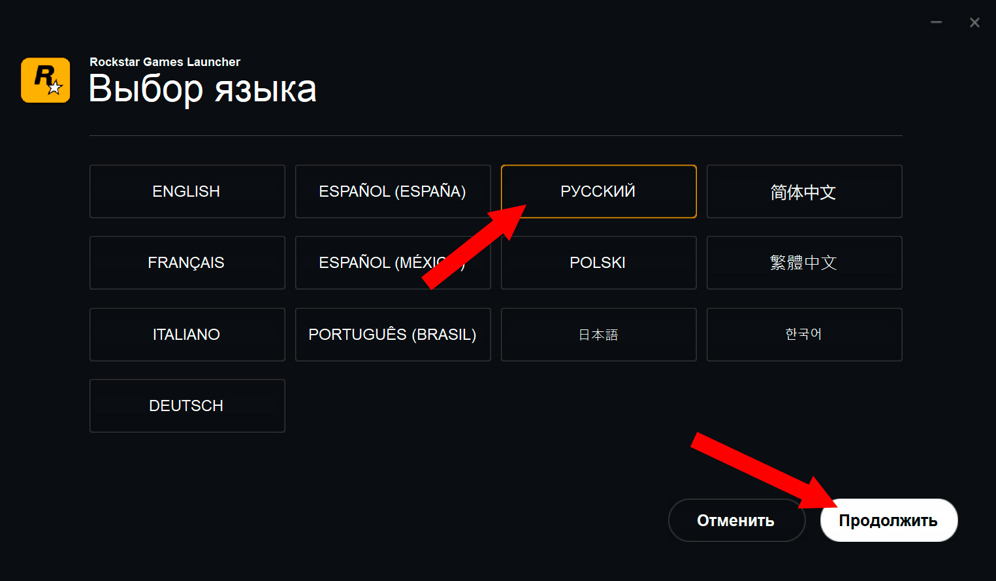This screenshot has height=581, width=996.
Task: Click the Rockstar Games logo icon
Action: 46,80
